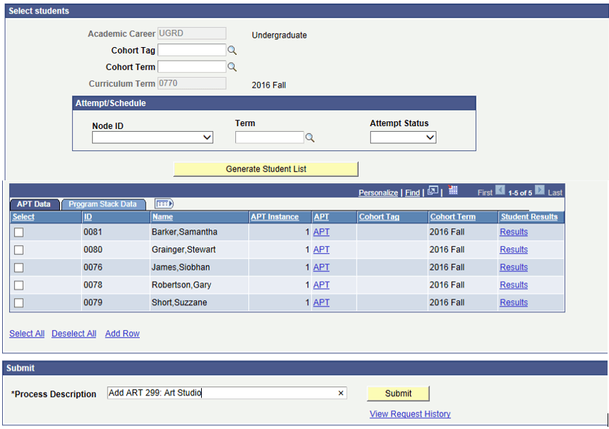The width and height of the screenshot is (609, 429).
Task: Open the Cohort Term lookup magnifier
Action: pyautogui.click(x=232, y=67)
